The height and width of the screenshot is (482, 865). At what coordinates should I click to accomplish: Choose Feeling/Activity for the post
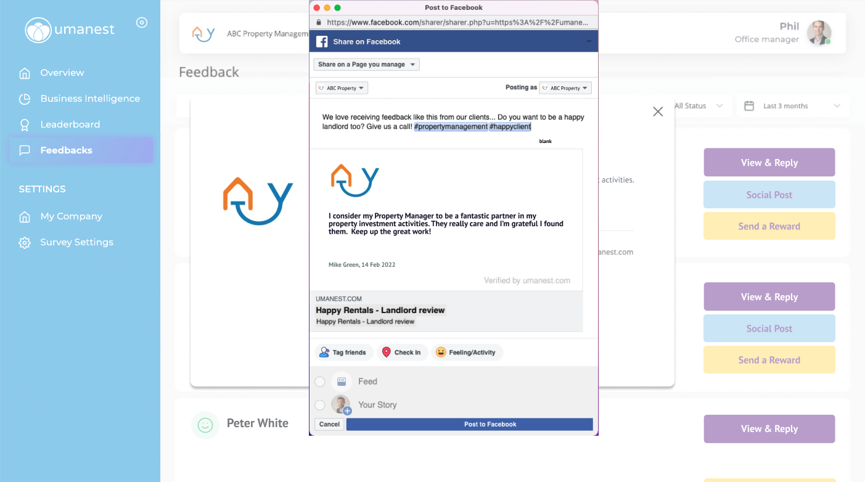click(467, 353)
